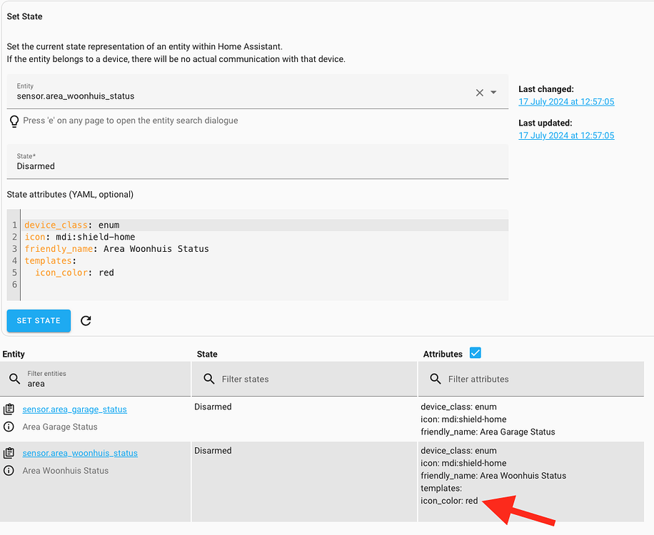Focus the State input field
654x535 pixels.
click(x=257, y=166)
